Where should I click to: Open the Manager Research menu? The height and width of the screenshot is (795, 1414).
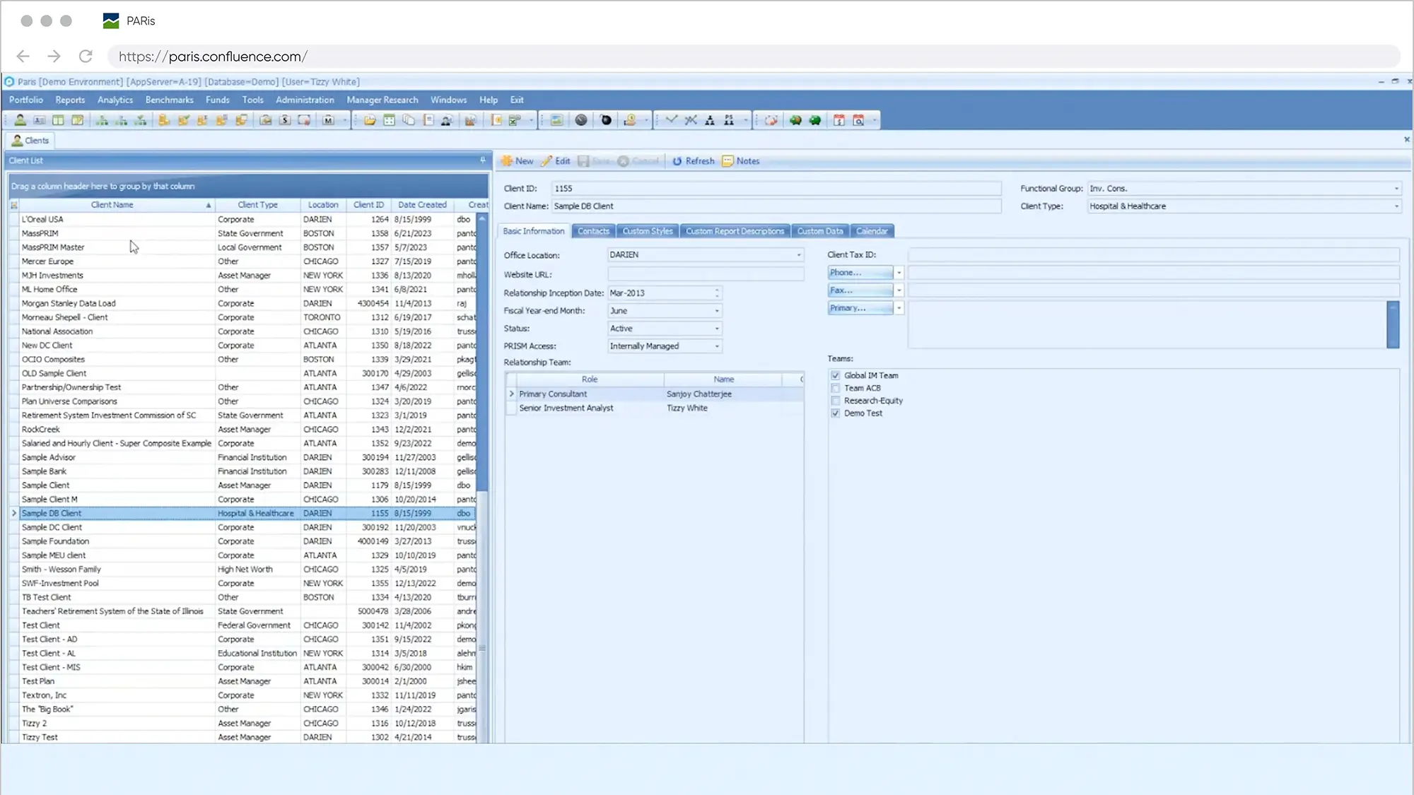click(382, 100)
